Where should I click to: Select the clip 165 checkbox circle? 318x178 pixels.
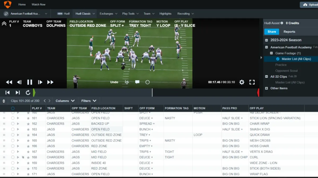(x=13, y=141)
